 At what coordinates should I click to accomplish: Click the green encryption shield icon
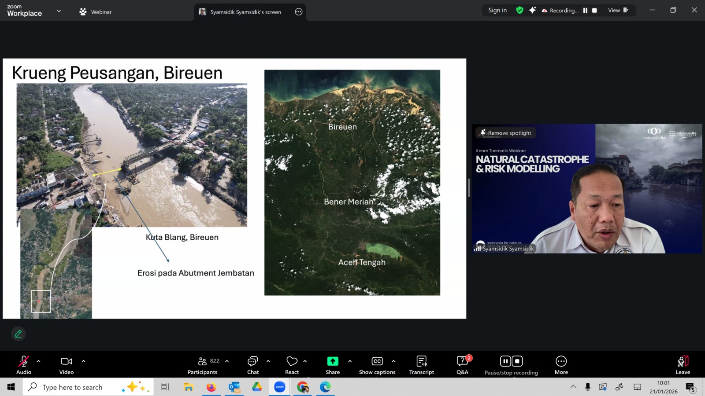point(520,10)
